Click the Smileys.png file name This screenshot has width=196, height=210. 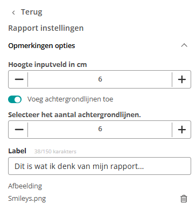(27, 199)
